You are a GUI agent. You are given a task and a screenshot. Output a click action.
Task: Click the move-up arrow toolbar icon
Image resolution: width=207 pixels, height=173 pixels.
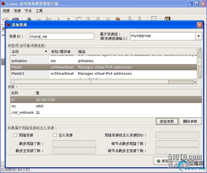pos(88,19)
